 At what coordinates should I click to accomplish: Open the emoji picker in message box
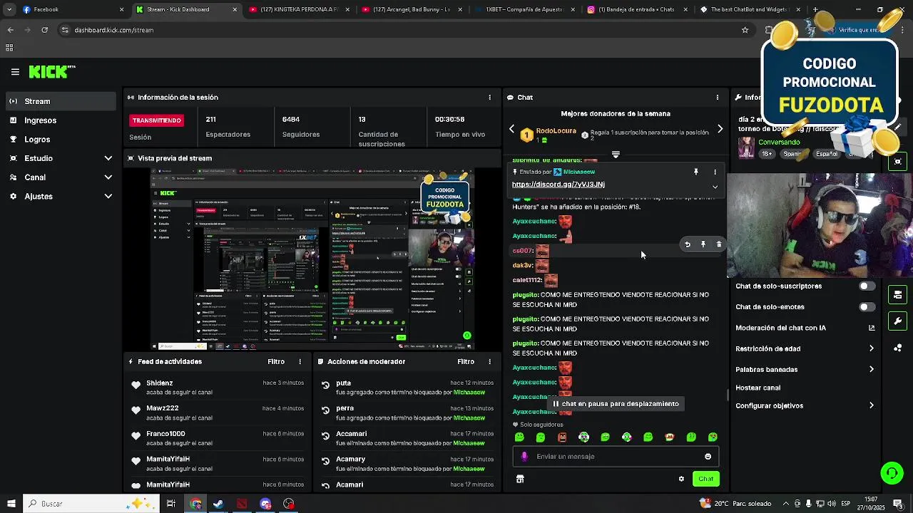coord(708,457)
